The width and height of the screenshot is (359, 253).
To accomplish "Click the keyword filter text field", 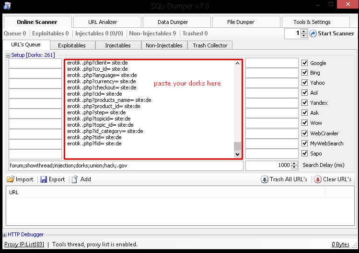I will 126,165.
